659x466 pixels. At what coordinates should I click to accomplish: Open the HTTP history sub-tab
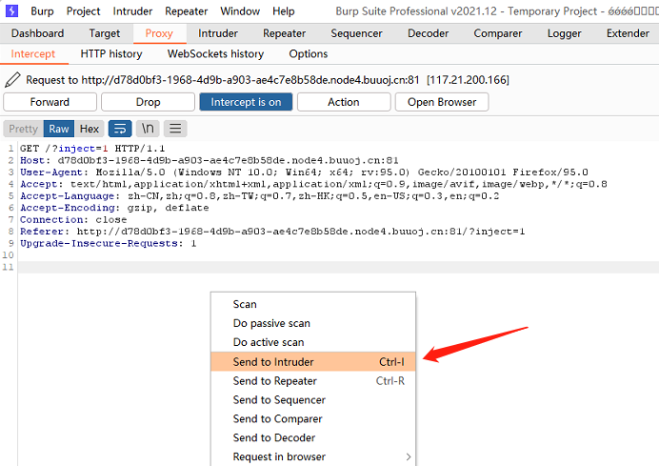click(x=111, y=53)
